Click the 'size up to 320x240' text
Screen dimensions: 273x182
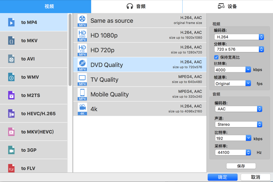click(x=187, y=97)
